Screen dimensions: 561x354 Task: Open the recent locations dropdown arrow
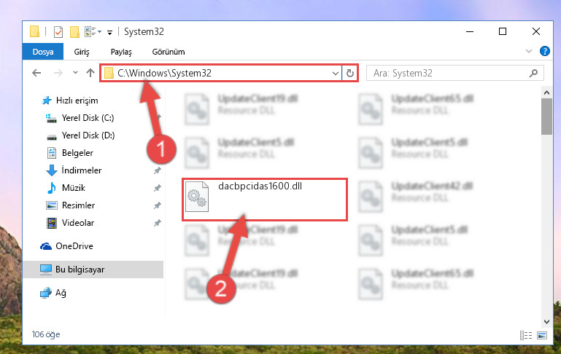coord(75,73)
